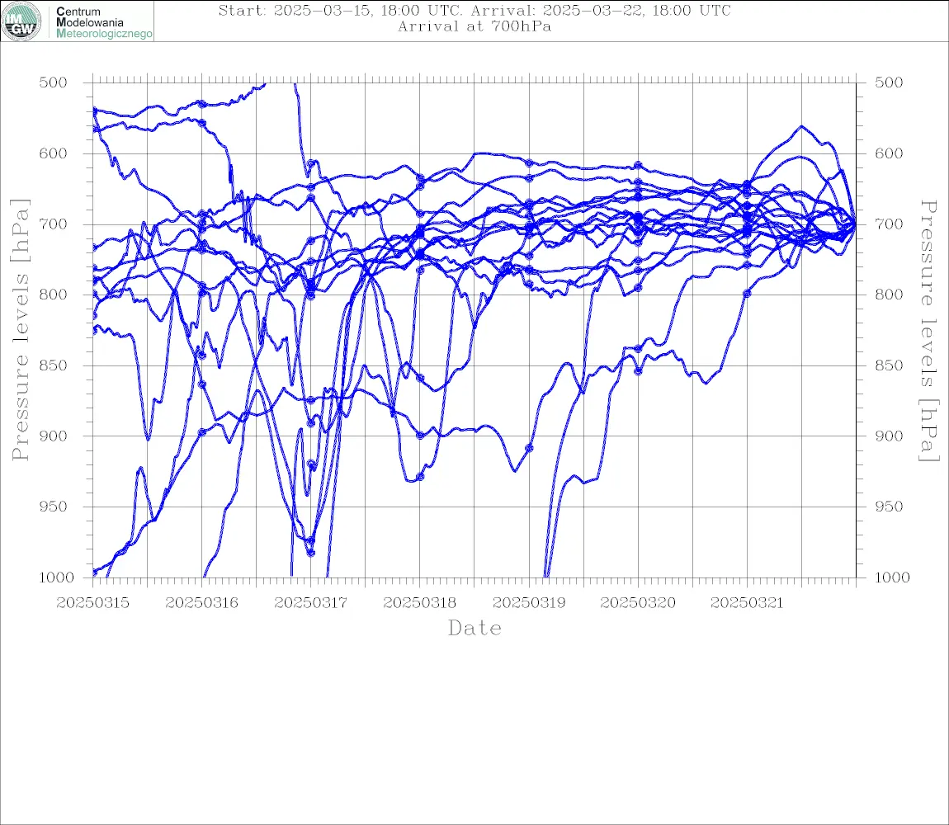Click the 'Date' x-axis title
Screen dimensions: 949x825
click(475, 628)
